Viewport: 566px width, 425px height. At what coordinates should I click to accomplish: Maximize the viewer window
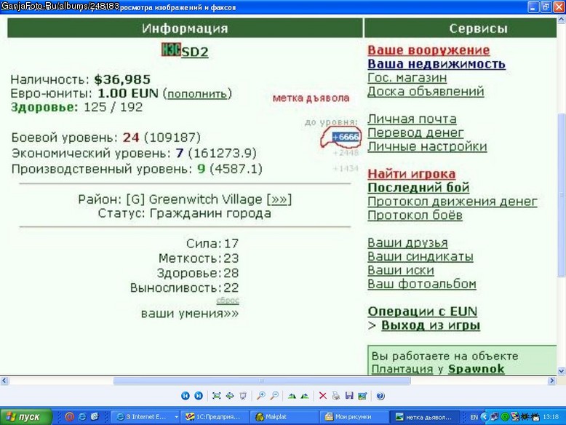coord(546,7)
